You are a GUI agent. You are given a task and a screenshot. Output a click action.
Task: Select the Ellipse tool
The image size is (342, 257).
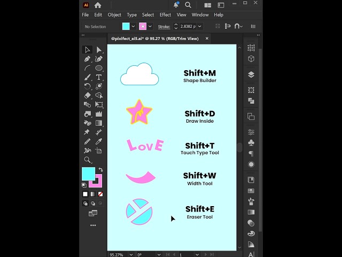[x=99, y=68]
